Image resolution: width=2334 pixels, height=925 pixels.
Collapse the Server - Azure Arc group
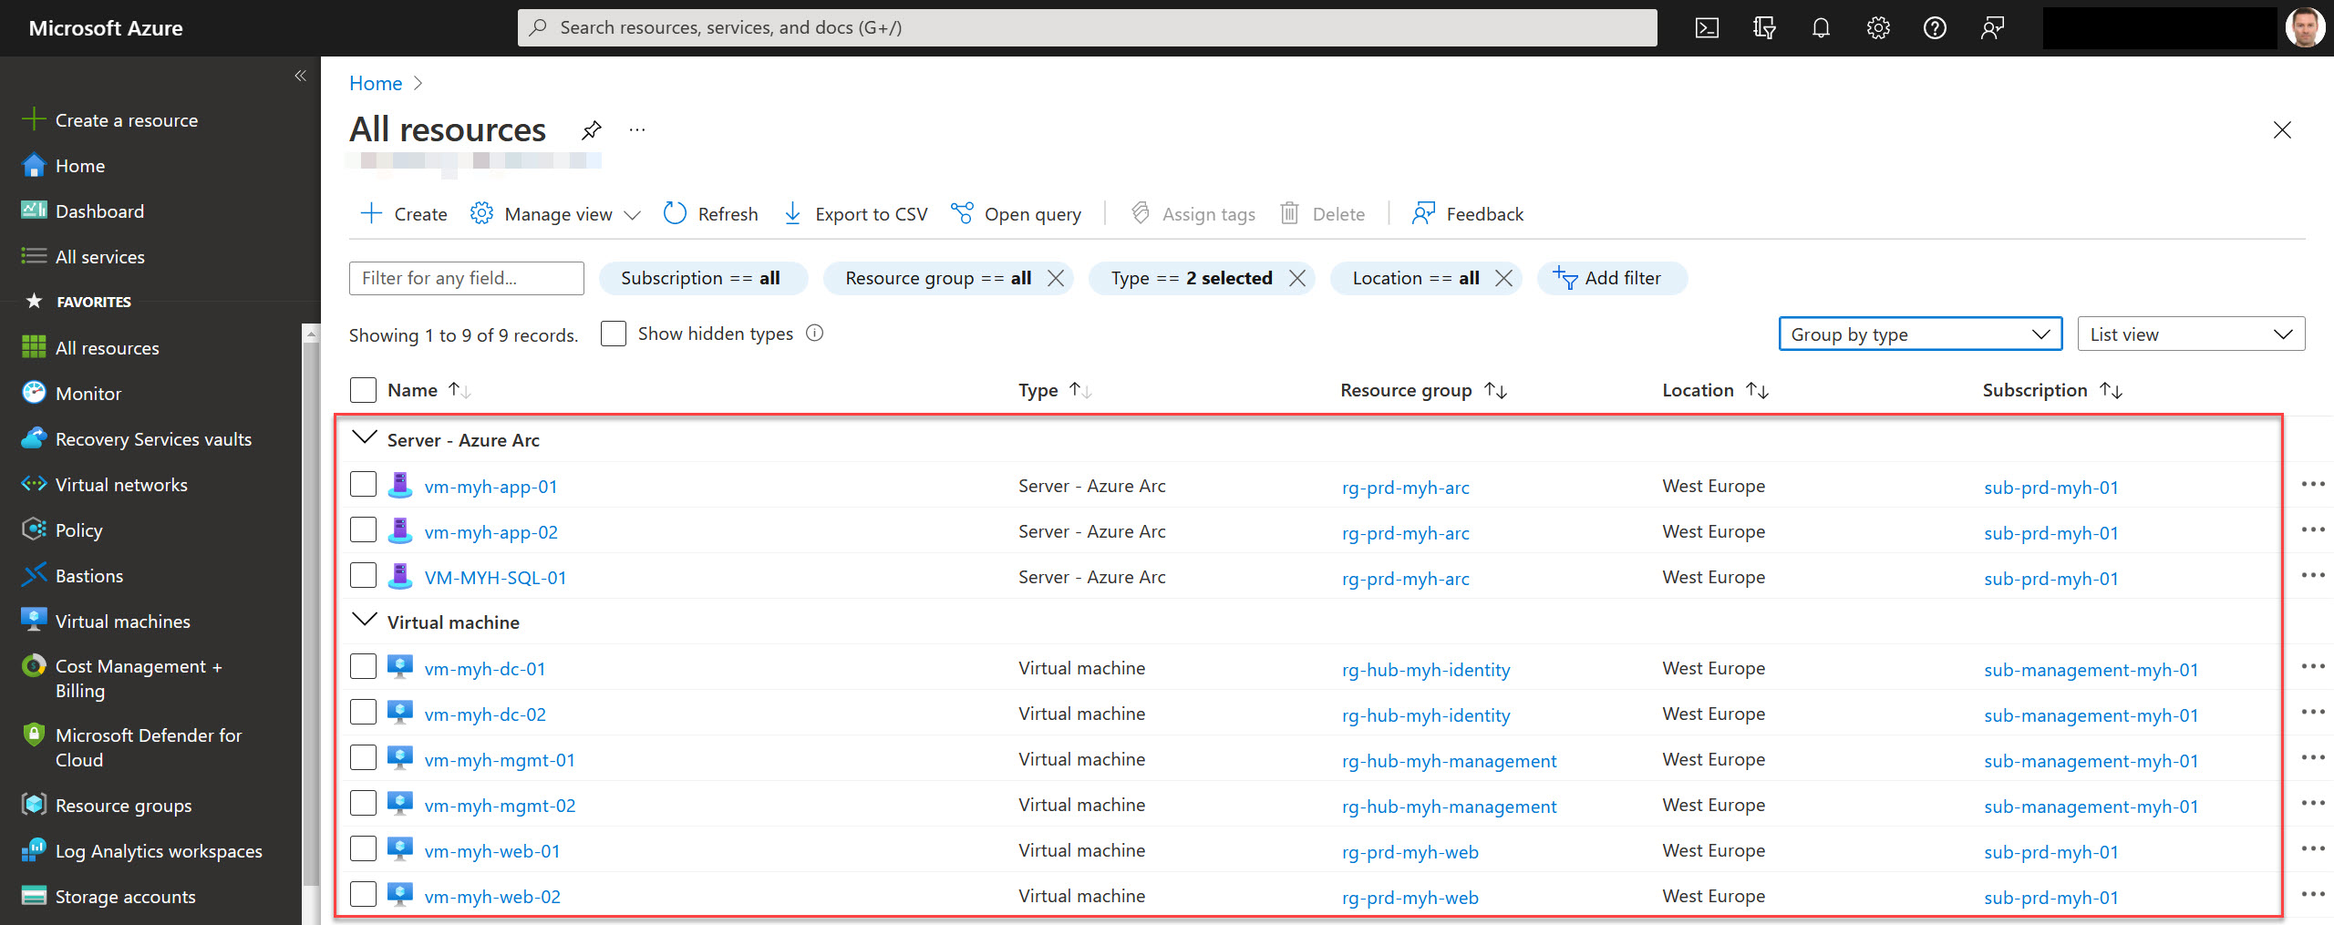pos(364,437)
